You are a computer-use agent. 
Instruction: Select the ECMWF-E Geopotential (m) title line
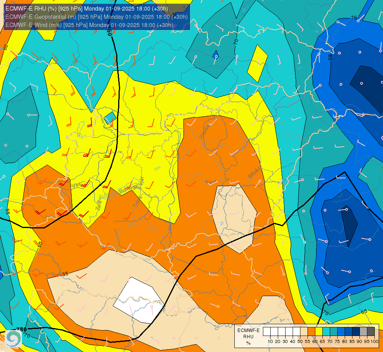tap(97, 17)
